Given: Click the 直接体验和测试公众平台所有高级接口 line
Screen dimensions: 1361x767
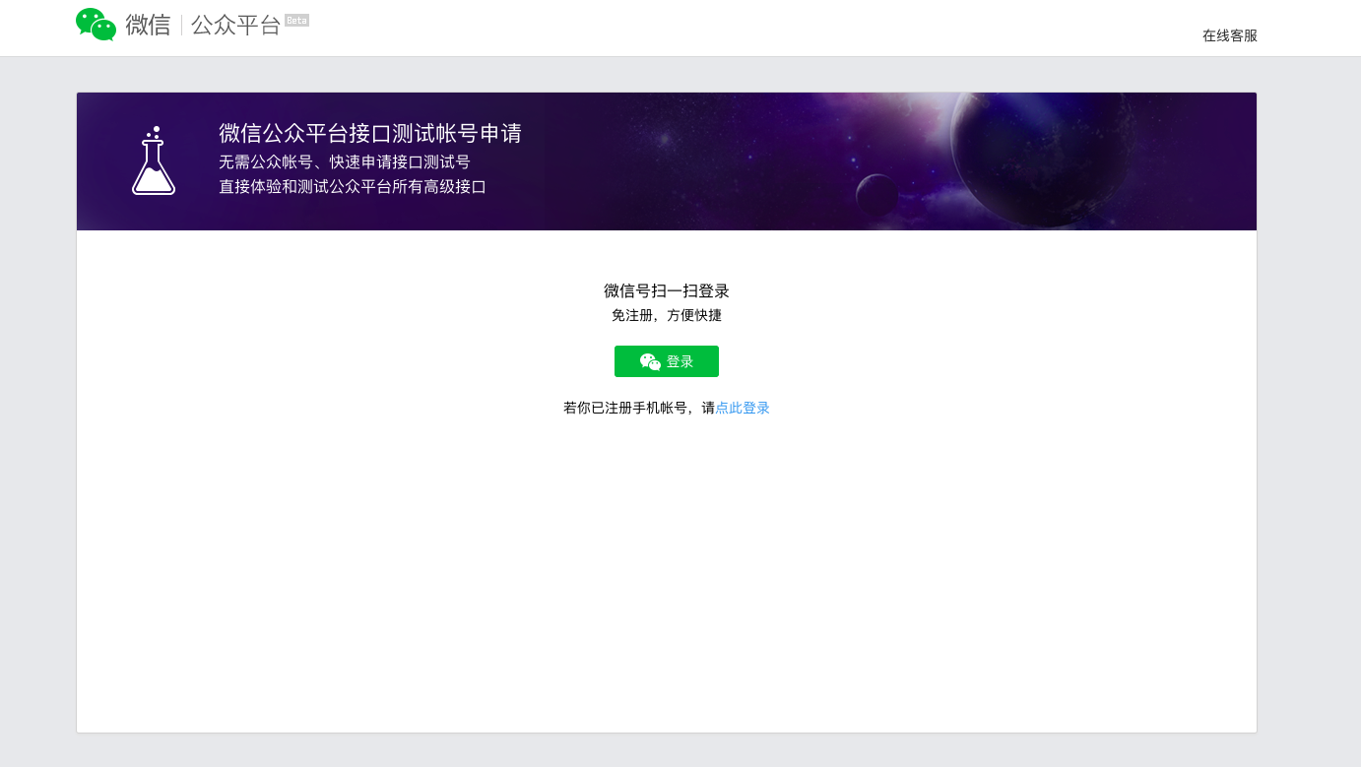Looking at the screenshot, I should point(353,186).
